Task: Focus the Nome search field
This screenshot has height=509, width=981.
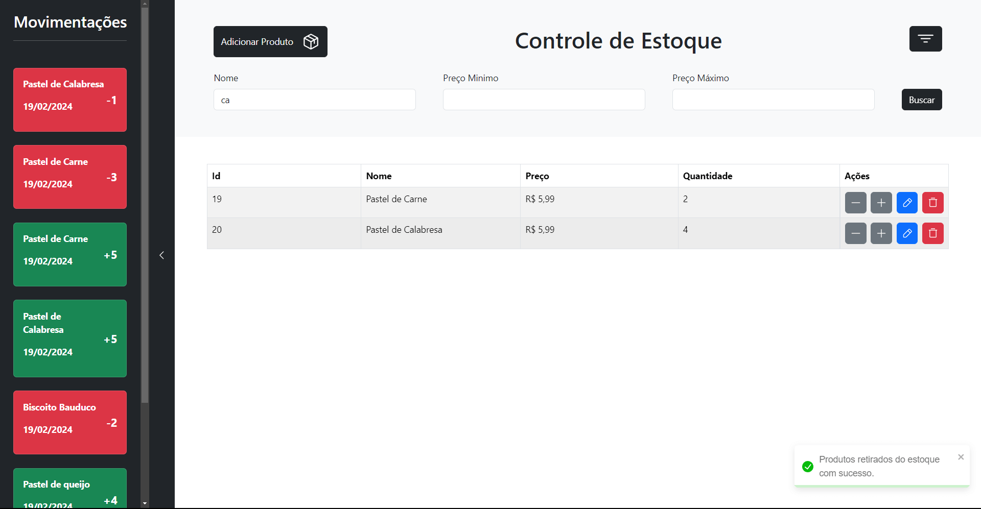Action: tap(315, 100)
